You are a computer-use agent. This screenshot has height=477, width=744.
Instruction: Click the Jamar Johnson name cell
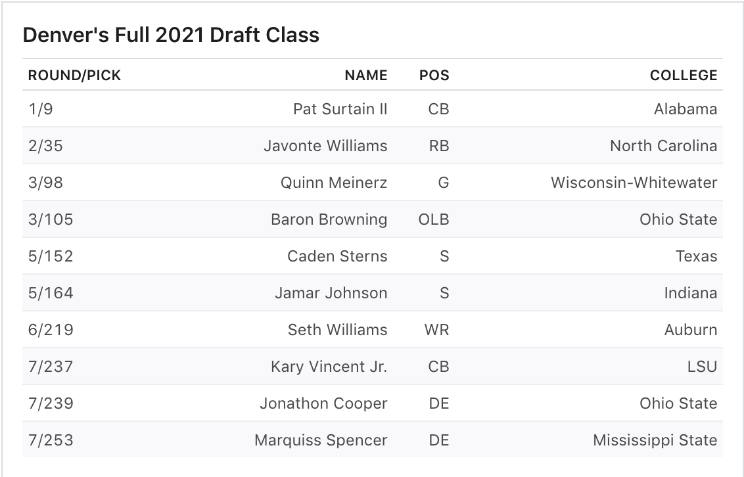tap(331, 293)
